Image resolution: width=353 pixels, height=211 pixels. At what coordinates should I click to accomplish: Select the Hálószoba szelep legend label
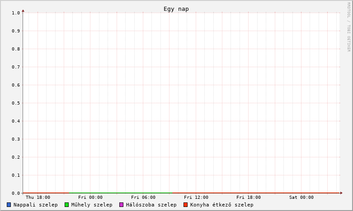(x=151, y=205)
